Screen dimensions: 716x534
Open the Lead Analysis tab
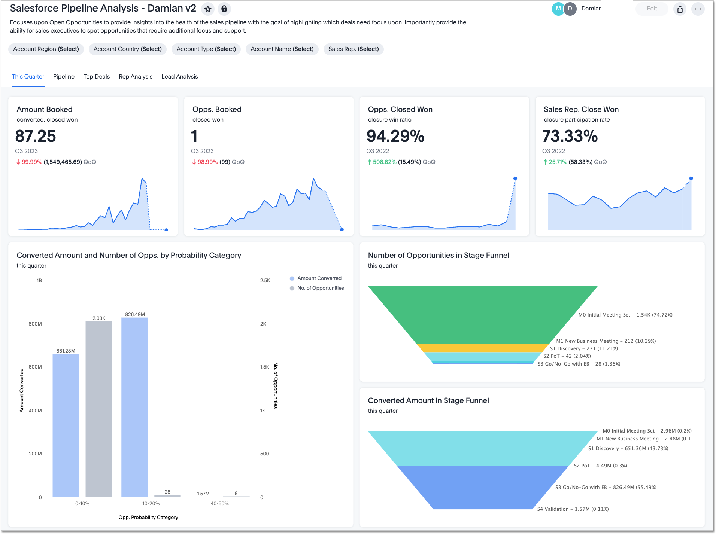(x=180, y=77)
